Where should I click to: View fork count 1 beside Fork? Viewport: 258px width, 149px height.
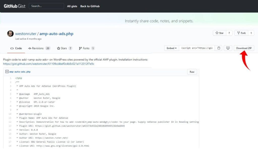[251, 33]
